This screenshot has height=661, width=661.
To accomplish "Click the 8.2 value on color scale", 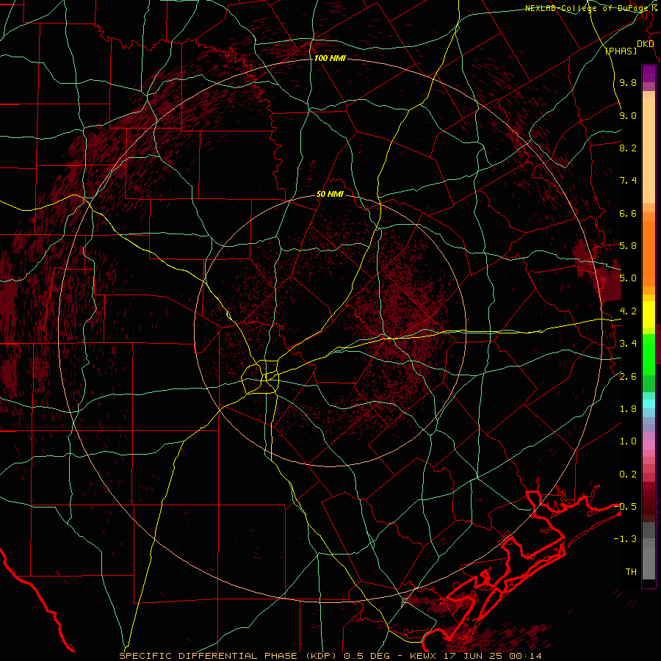I will pos(628,148).
